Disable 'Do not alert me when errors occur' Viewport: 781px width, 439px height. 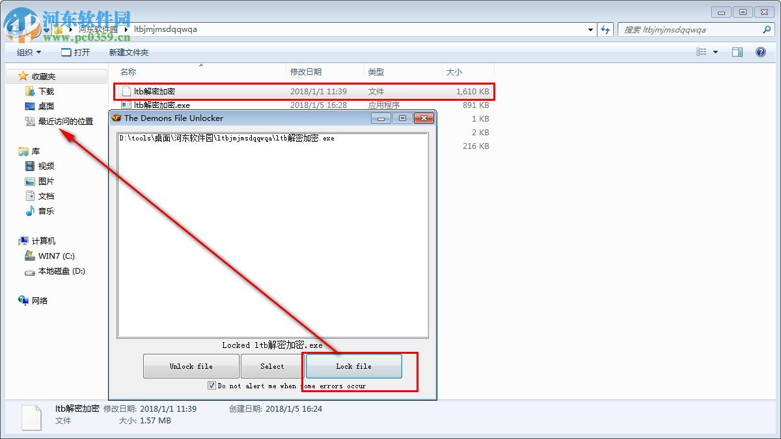[212, 385]
